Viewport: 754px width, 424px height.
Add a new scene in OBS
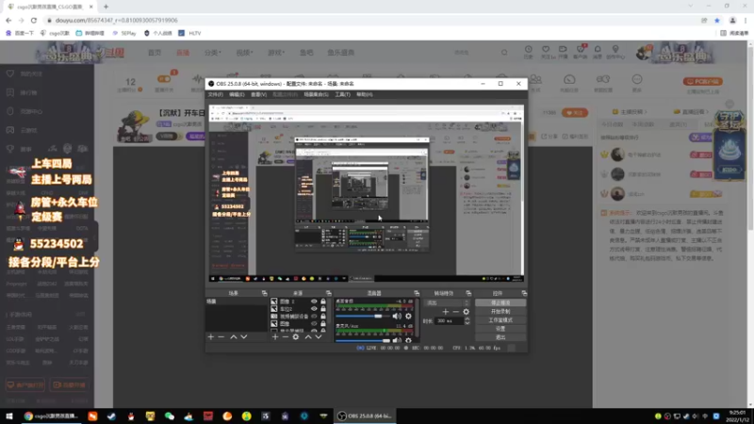pos(211,337)
